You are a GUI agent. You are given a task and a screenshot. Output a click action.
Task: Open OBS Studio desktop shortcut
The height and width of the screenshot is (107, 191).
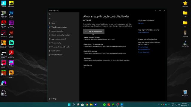[4, 93]
